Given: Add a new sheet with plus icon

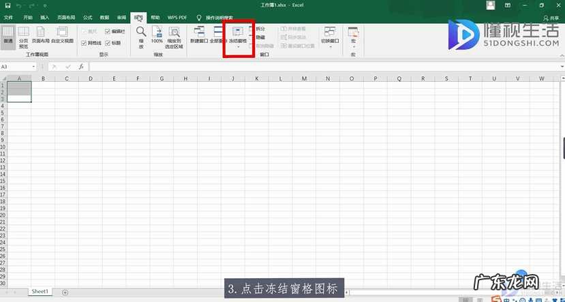Looking at the screenshot, I should pyautogui.click(x=65, y=292).
